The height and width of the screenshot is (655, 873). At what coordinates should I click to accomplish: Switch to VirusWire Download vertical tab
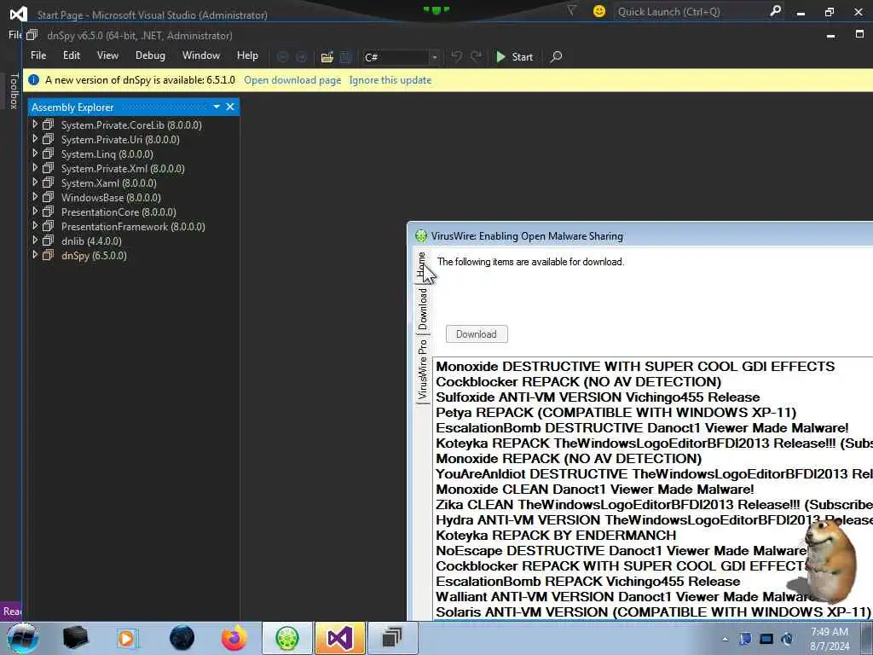pos(423,309)
